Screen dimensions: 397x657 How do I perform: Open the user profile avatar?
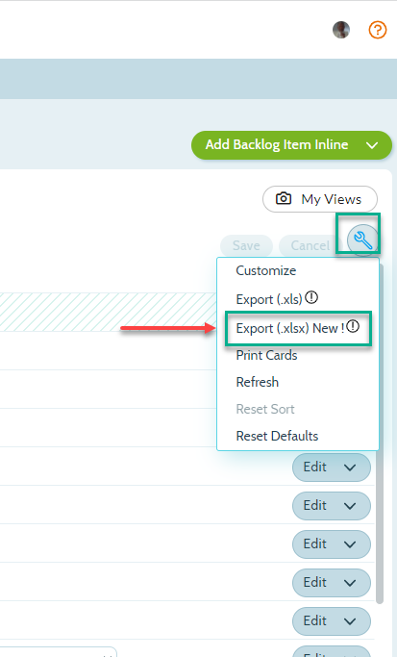pos(341,30)
